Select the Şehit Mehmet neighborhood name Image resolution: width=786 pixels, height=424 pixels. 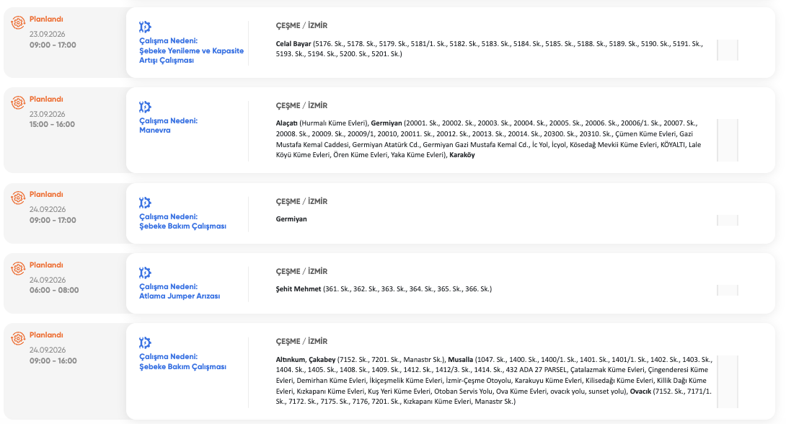point(299,289)
